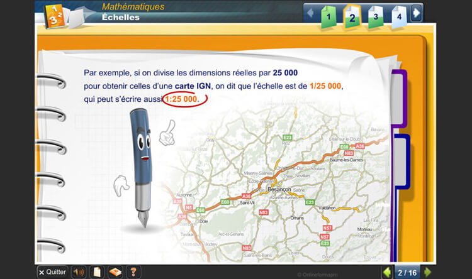Select chapter tab 3
This screenshot has width=472, height=279.
[x=376, y=17]
